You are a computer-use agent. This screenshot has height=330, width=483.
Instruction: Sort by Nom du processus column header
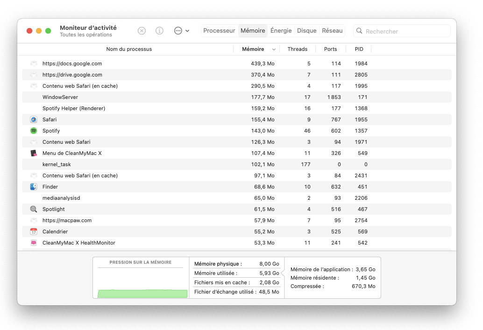[129, 49]
